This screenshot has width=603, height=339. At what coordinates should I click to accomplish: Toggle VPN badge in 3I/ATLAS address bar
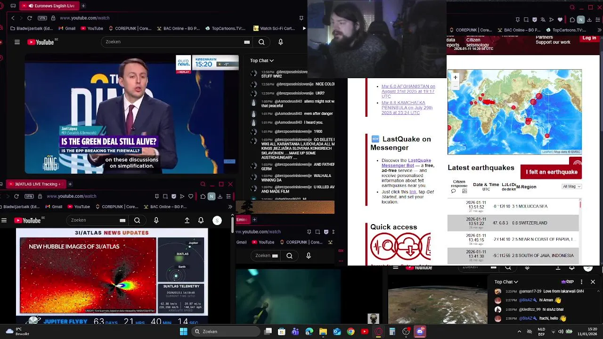pyautogui.click(x=29, y=196)
